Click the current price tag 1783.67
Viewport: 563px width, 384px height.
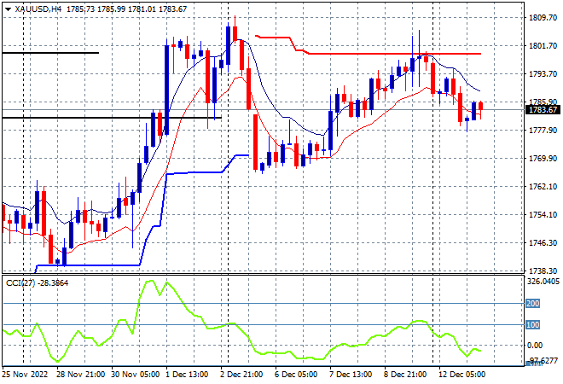(x=543, y=110)
